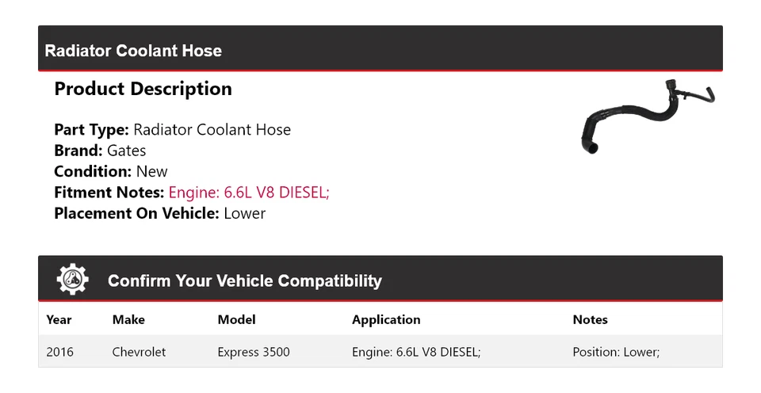Select the Express 3500 model cell
This screenshot has height=393, width=761.
click(254, 352)
